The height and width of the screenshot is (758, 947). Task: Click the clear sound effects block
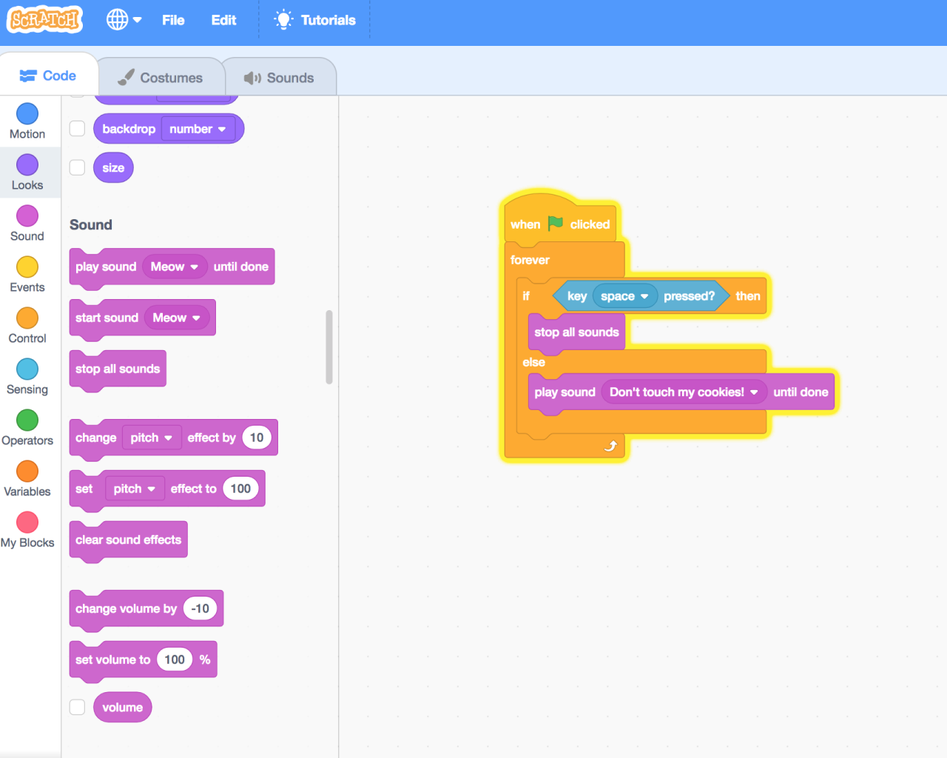(x=128, y=540)
